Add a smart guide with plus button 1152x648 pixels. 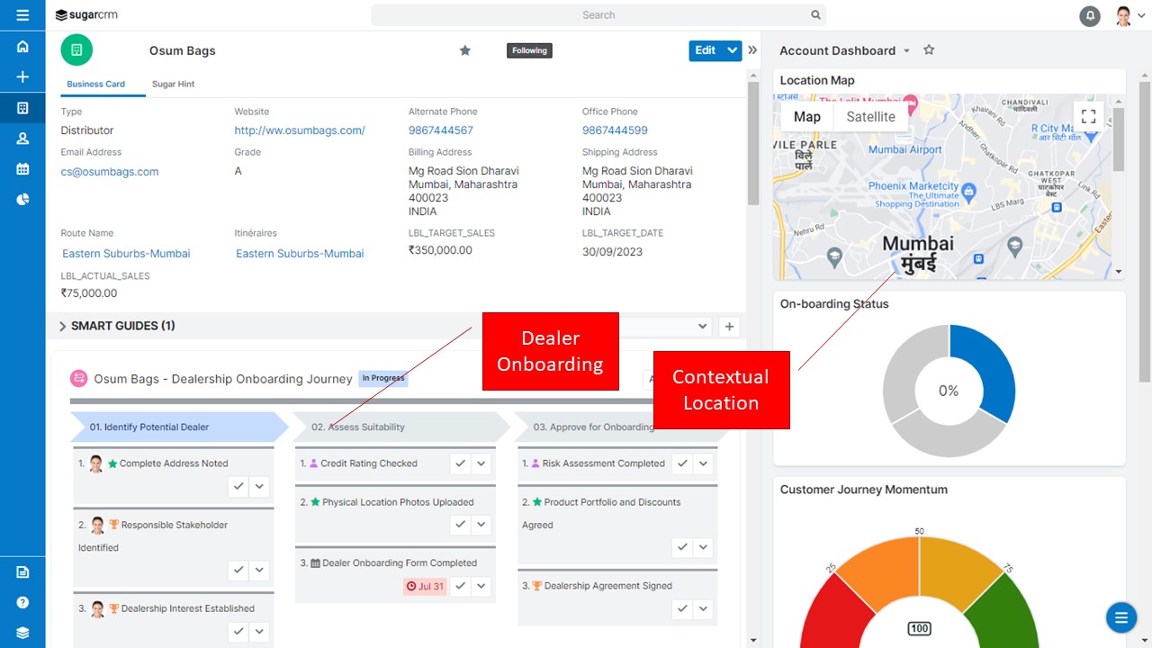coord(729,327)
